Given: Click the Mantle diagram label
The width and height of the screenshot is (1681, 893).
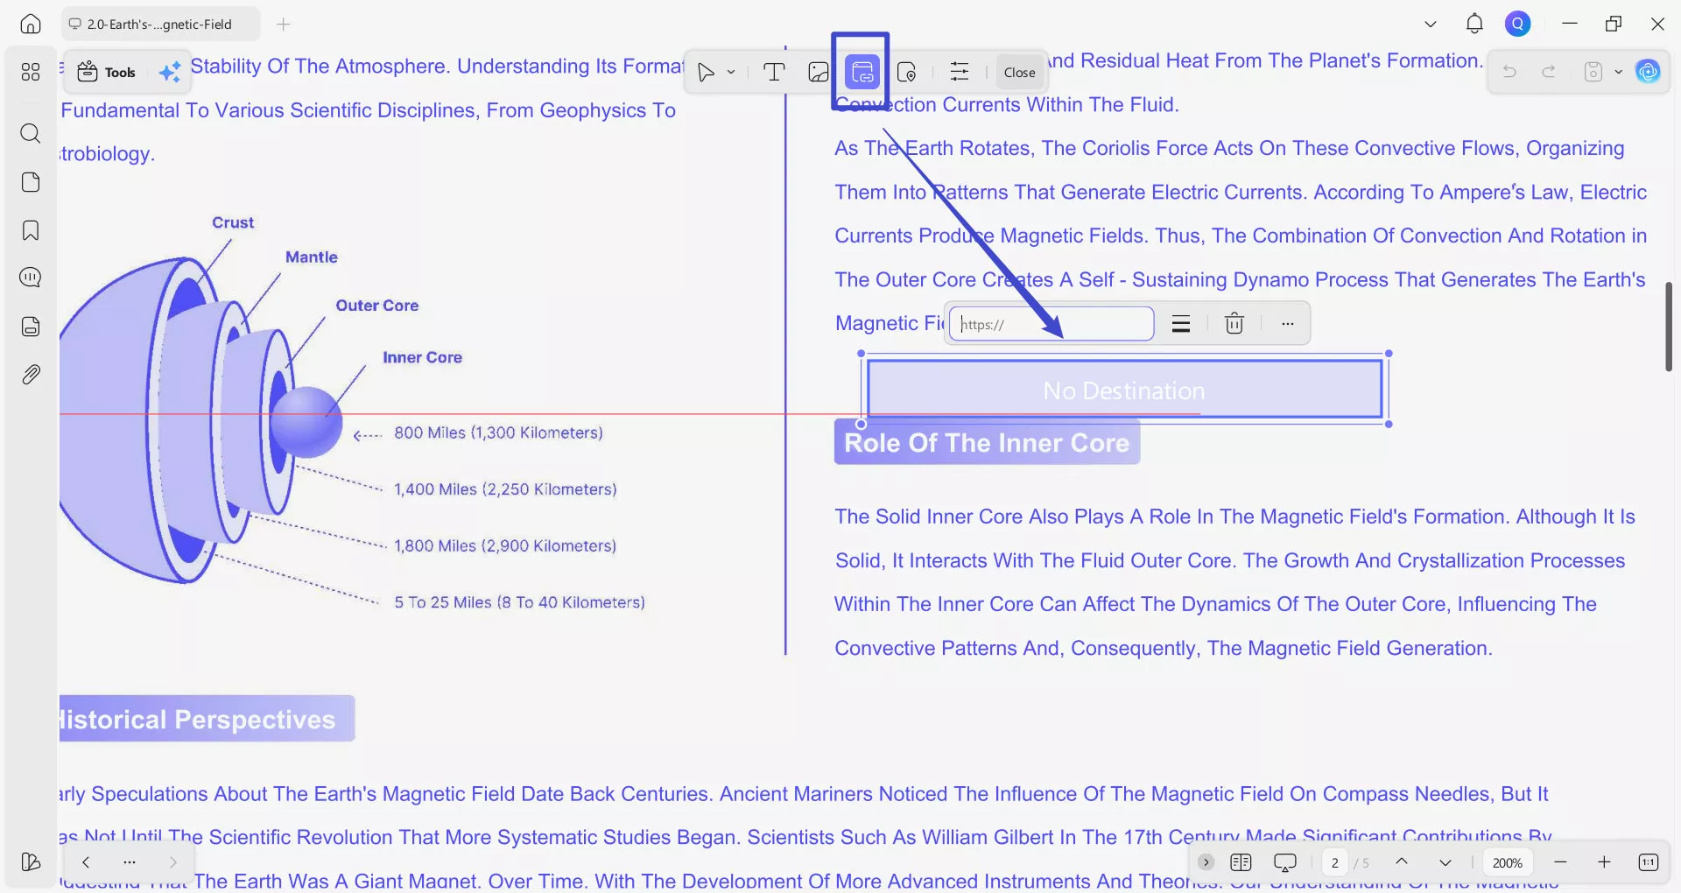Looking at the screenshot, I should point(311,257).
